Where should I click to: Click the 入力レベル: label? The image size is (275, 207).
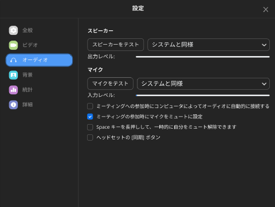101,95
